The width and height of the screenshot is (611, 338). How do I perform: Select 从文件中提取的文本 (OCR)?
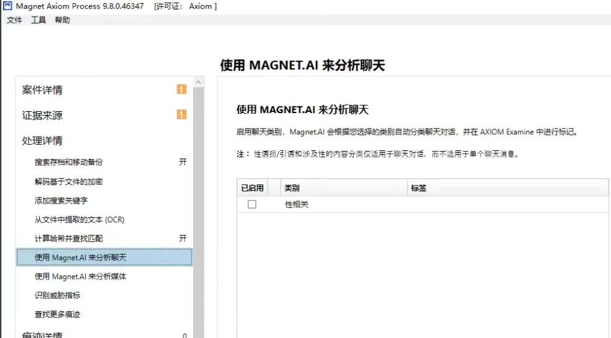pyautogui.click(x=79, y=219)
